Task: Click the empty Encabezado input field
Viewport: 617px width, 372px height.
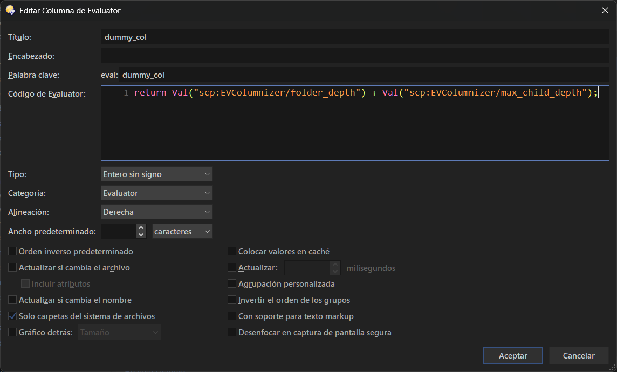Action: (354, 56)
